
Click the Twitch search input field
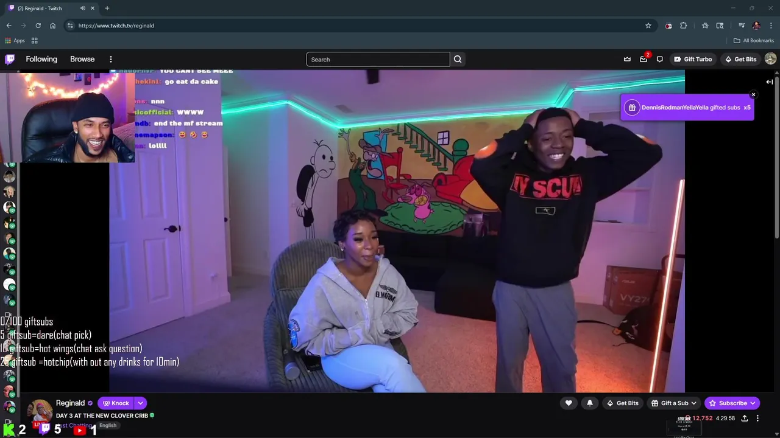pos(378,59)
